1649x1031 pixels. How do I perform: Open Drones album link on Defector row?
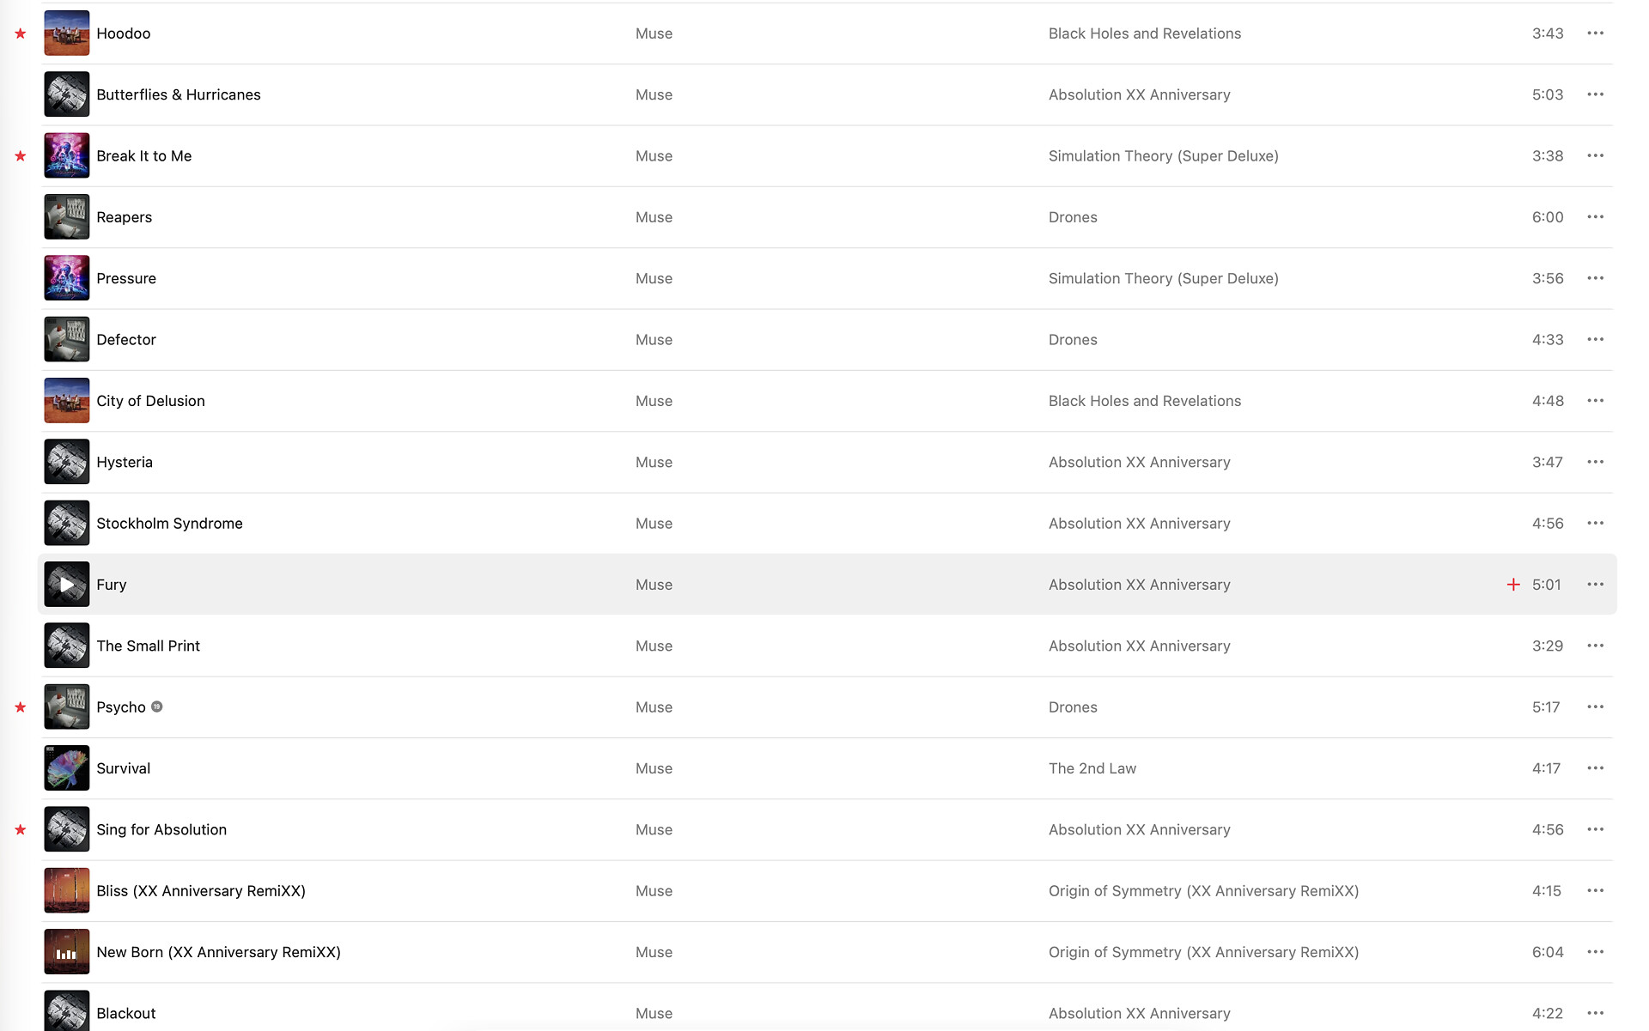coord(1073,340)
